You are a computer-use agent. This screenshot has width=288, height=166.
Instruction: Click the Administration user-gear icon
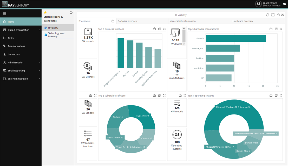(x=5, y=62)
